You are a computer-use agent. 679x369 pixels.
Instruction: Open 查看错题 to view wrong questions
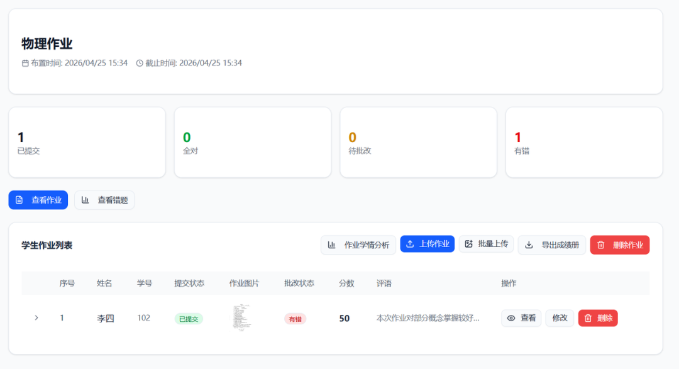click(x=104, y=200)
